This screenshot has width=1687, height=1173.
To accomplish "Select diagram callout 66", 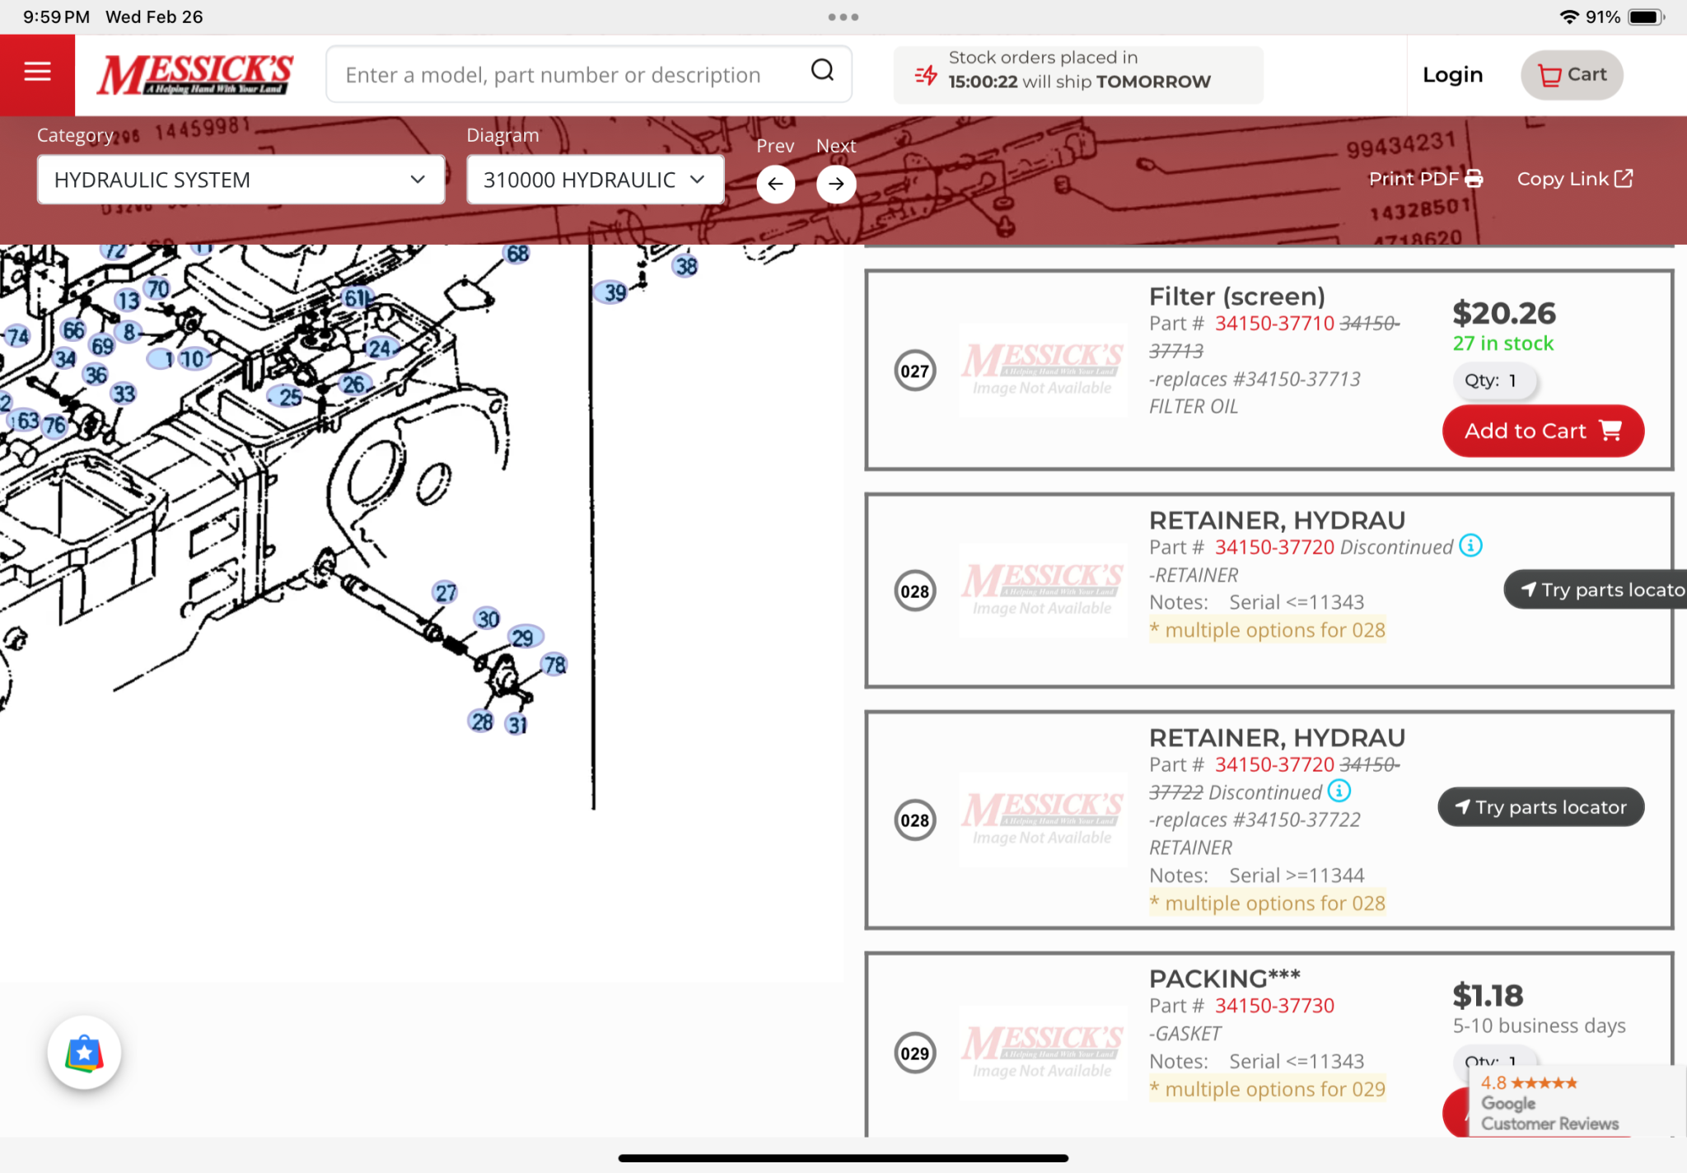I will 73,330.
